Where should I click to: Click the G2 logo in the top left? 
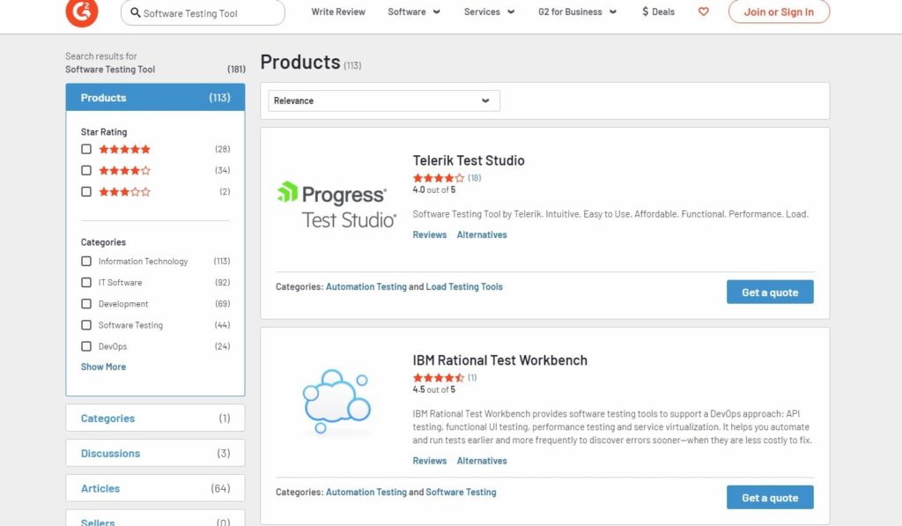(81, 12)
